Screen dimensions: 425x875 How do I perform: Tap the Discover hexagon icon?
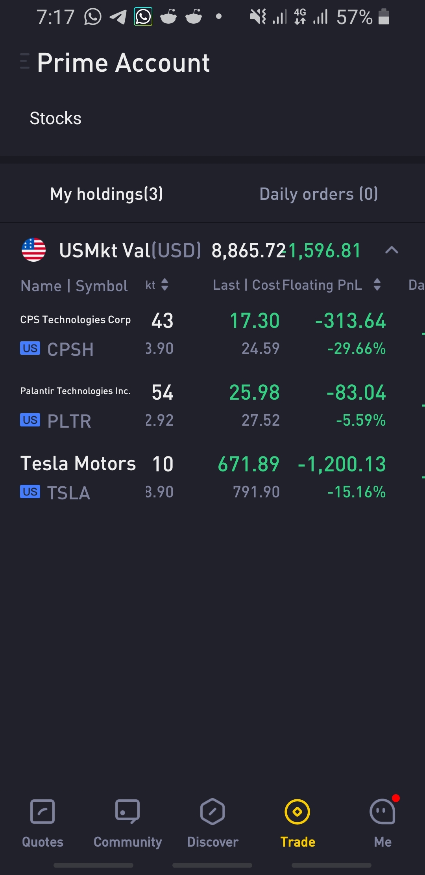click(x=213, y=812)
